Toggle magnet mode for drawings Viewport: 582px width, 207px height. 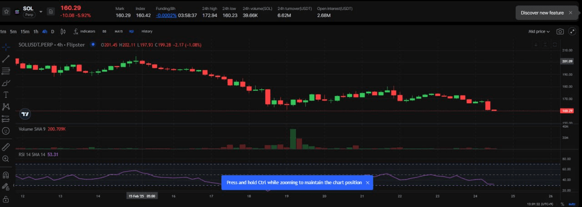point(6,175)
